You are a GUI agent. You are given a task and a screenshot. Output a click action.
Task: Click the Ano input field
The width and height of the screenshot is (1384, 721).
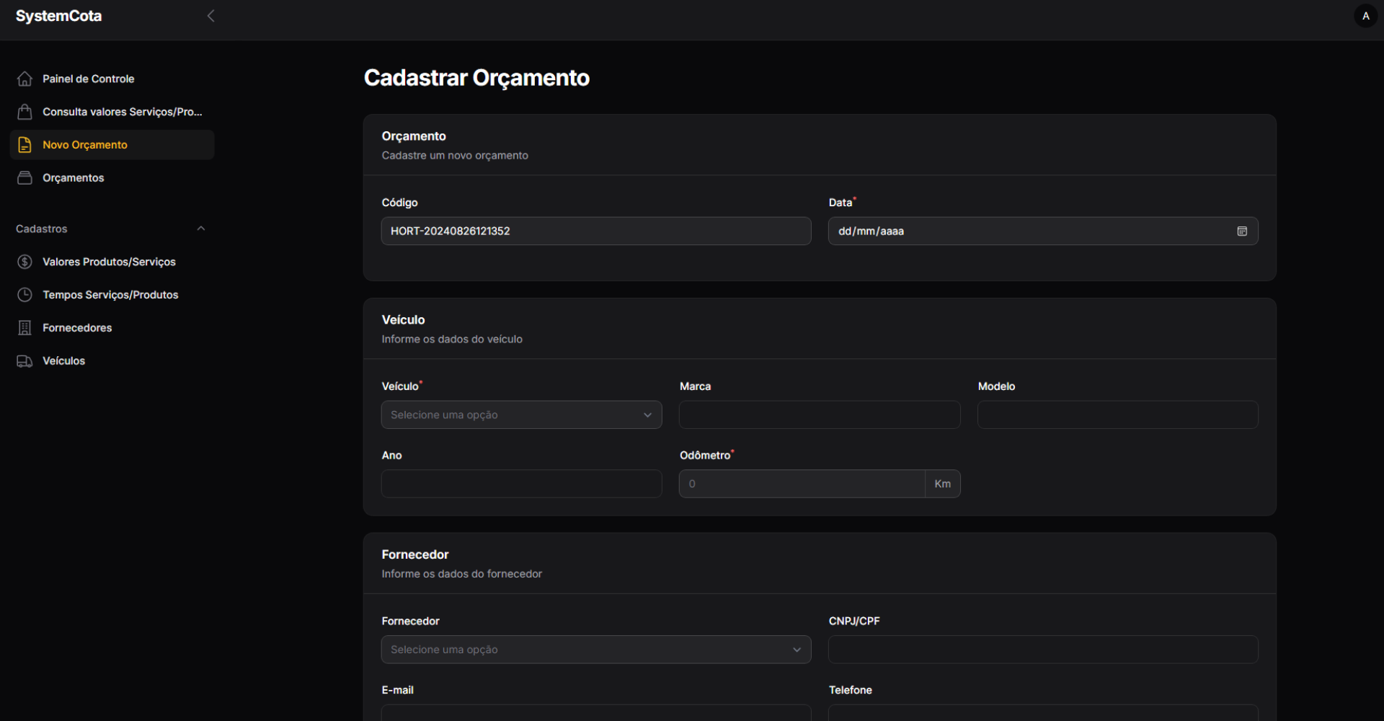coord(521,484)
